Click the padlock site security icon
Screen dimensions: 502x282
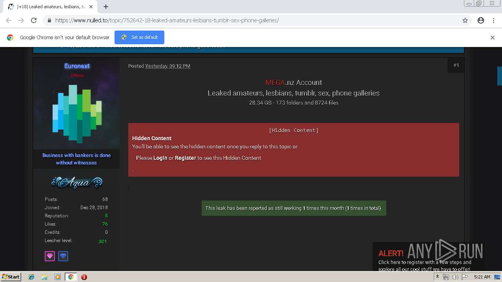(x=49, y=20)
